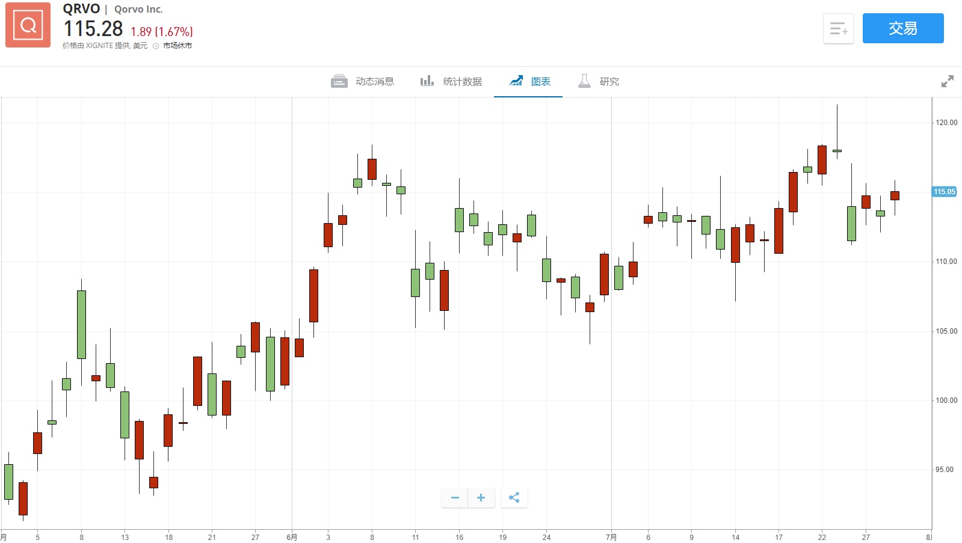Expand the chart to fullscreen
Image resolution: width=962 pixels, height=543 pixels.
pyautogui.click(x=947, y=81)
